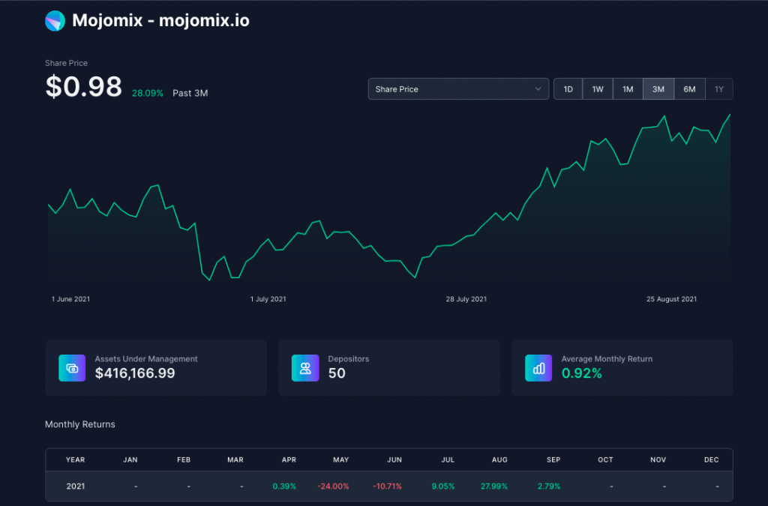Switch chart to 1W range
Screen dimensions: 768x506
pyautogui.click(x=598, y=89)
